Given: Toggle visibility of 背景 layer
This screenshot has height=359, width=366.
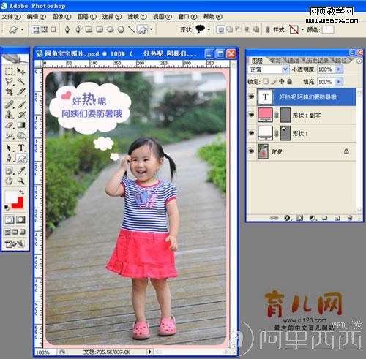Looking at the screenshot, I should pyautogui.click(x=251, y=151).
